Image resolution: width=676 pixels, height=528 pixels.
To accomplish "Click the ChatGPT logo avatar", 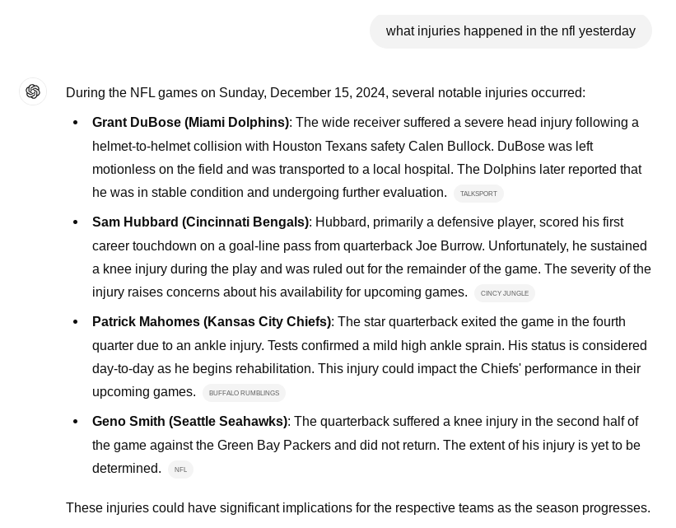I will pos(33,91).
